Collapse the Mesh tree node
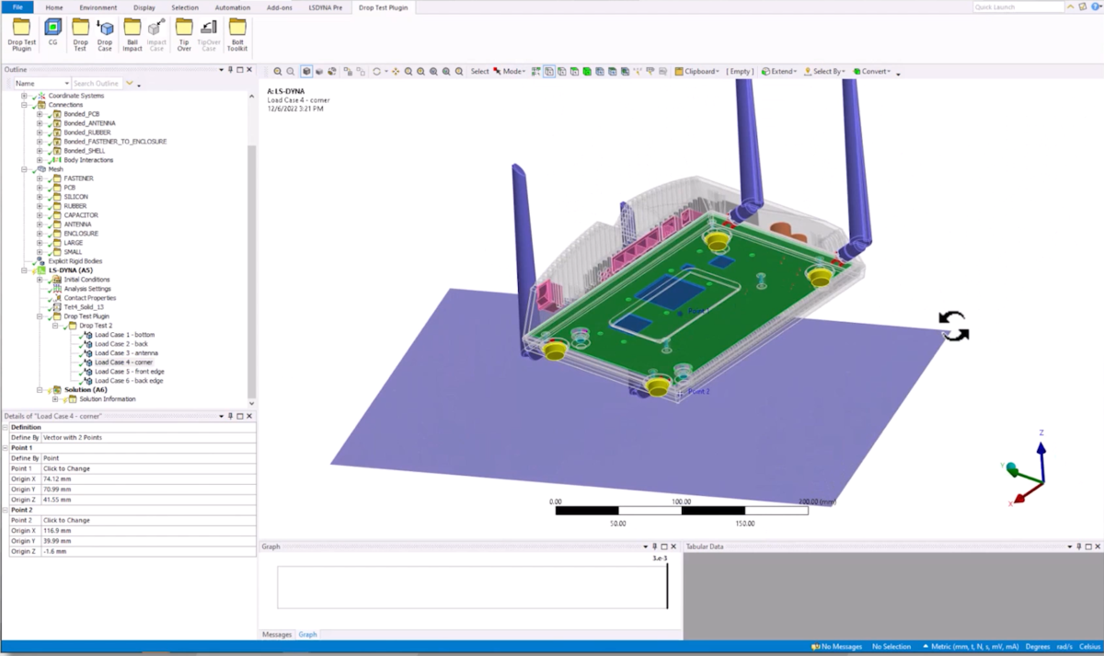Screen dimensions: 1104x656 point(25,169)
